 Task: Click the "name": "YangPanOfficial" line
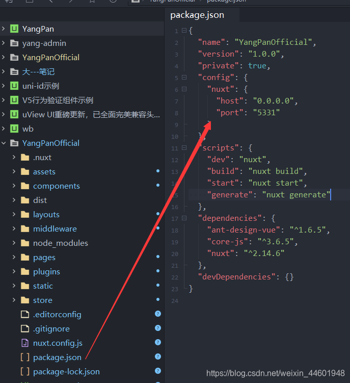click(257, 42)
